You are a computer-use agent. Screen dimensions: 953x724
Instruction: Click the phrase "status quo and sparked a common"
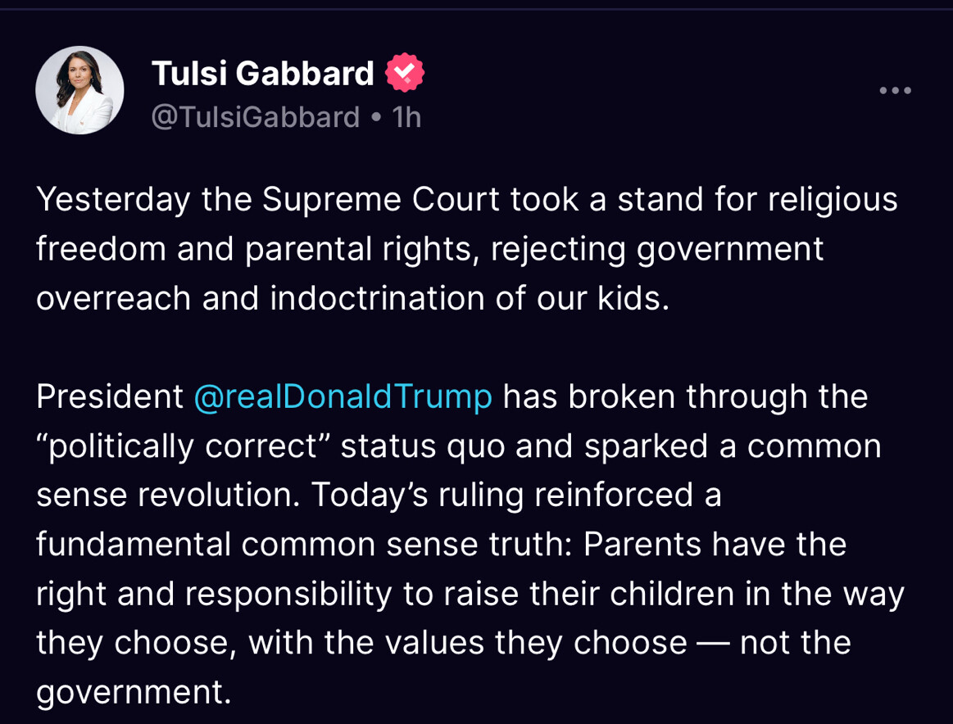click(611, 446)
